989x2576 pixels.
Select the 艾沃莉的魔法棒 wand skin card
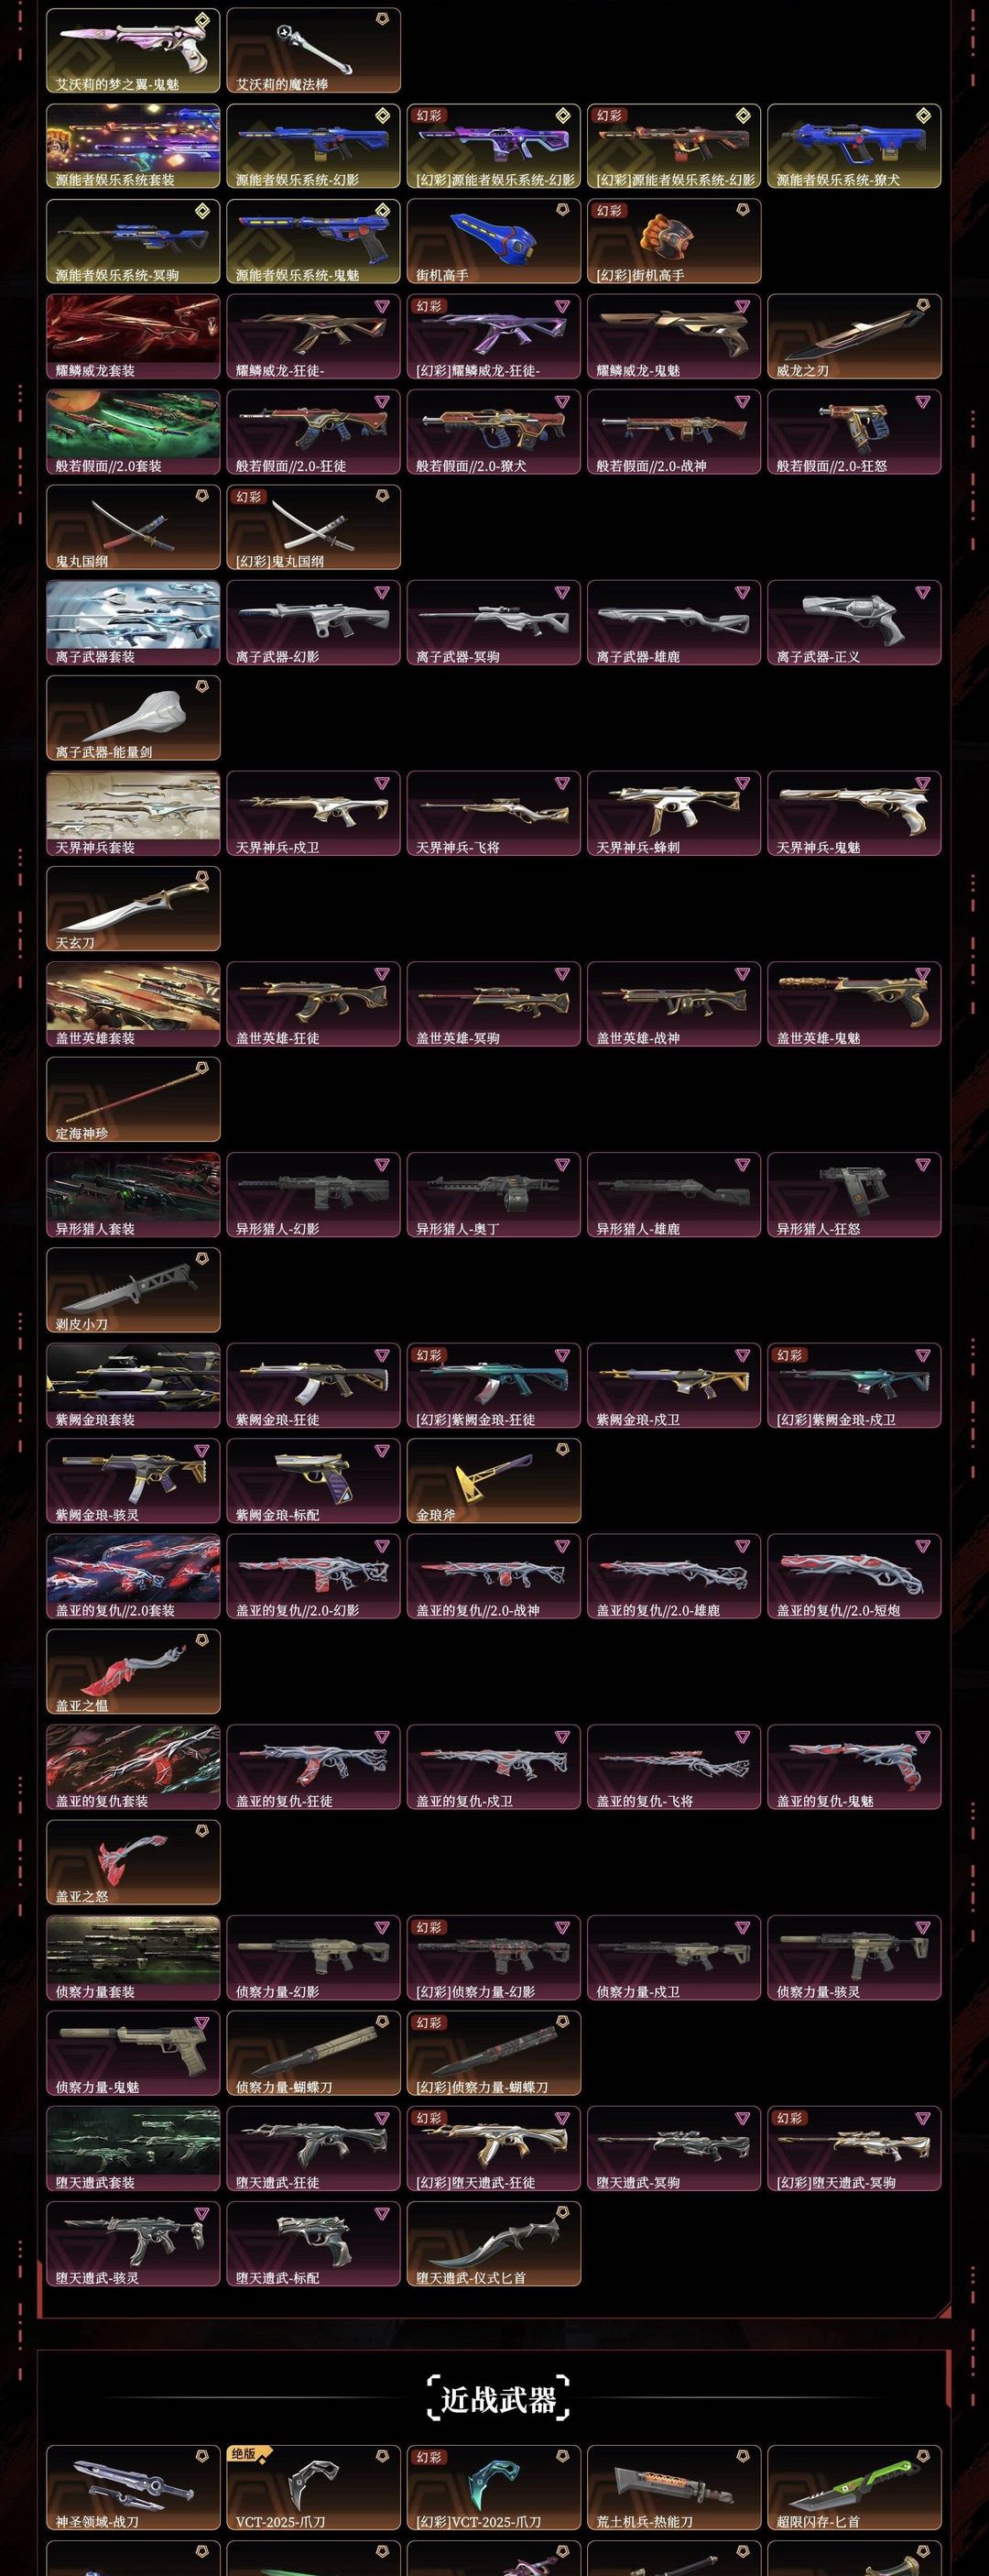(314, 50)
